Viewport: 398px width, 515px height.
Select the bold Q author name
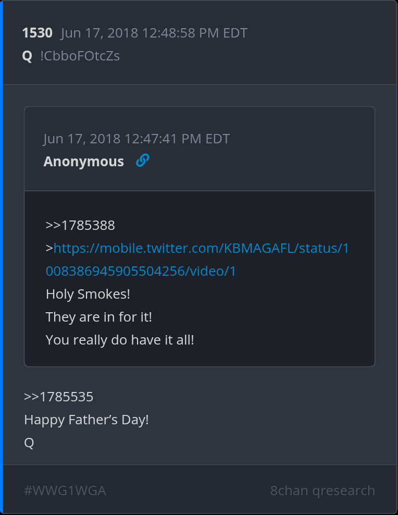27,56
